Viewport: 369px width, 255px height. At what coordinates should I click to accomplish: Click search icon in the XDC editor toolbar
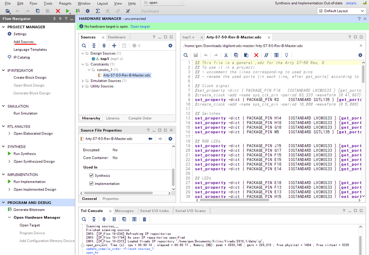pos(186,55)
